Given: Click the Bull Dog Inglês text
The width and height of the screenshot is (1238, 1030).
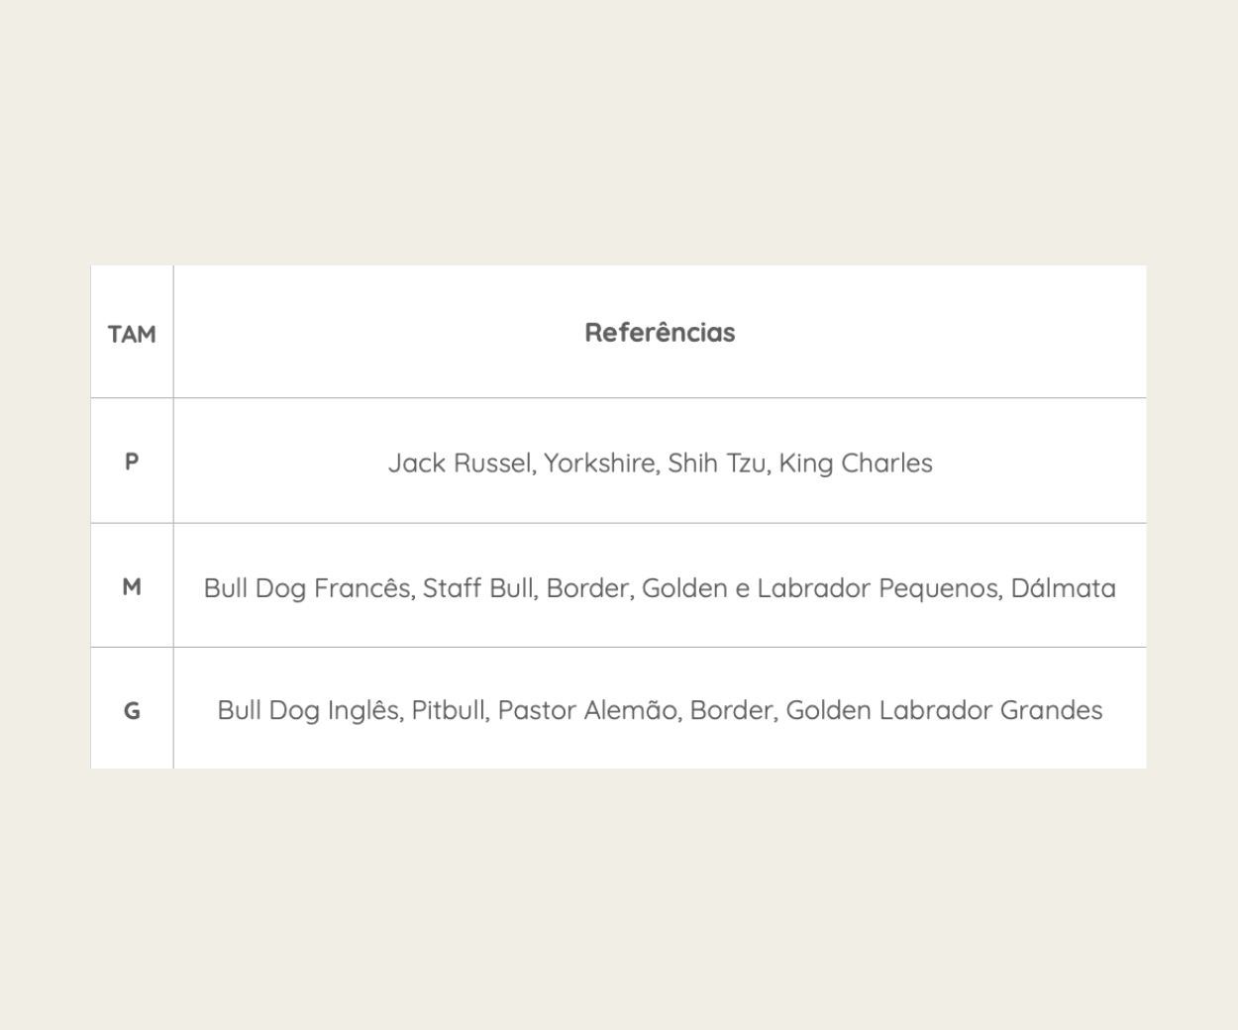Looking at the screenshot, I should pyautogui.click(x=309, y=711).
